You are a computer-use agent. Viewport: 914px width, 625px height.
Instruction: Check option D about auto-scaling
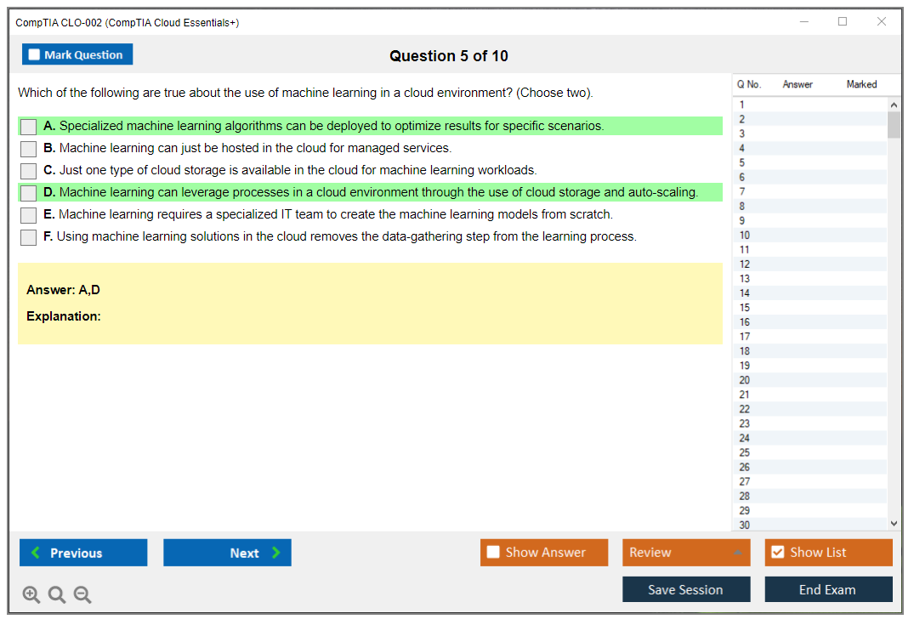click(x=29, y=193)
